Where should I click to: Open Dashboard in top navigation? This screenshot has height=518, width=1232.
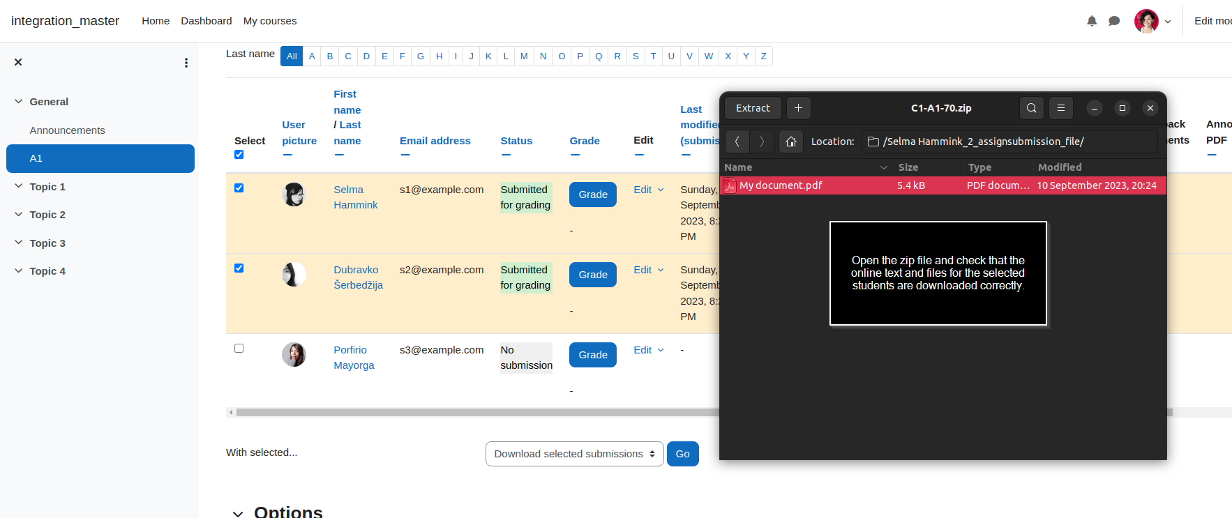coord(206,21)
